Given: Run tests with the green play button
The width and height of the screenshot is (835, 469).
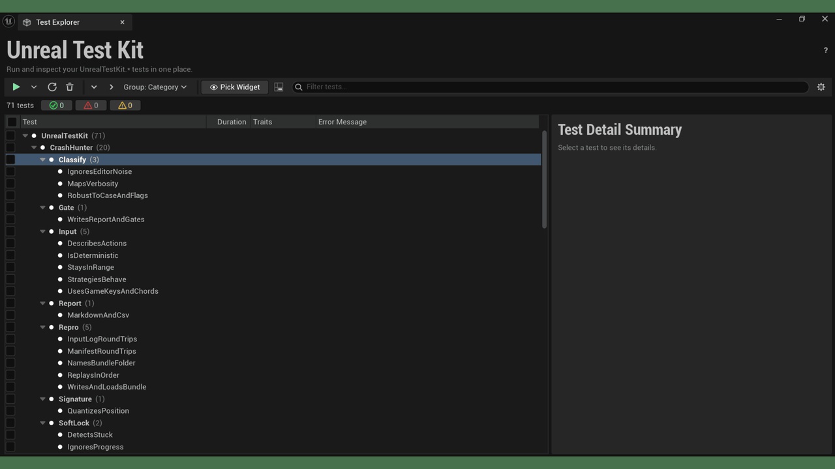Looking at the screenshot, I should [16, 87].
